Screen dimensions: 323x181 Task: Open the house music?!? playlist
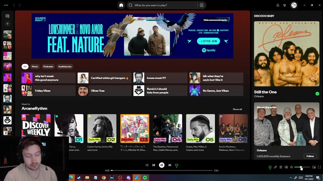click(160, 78)
